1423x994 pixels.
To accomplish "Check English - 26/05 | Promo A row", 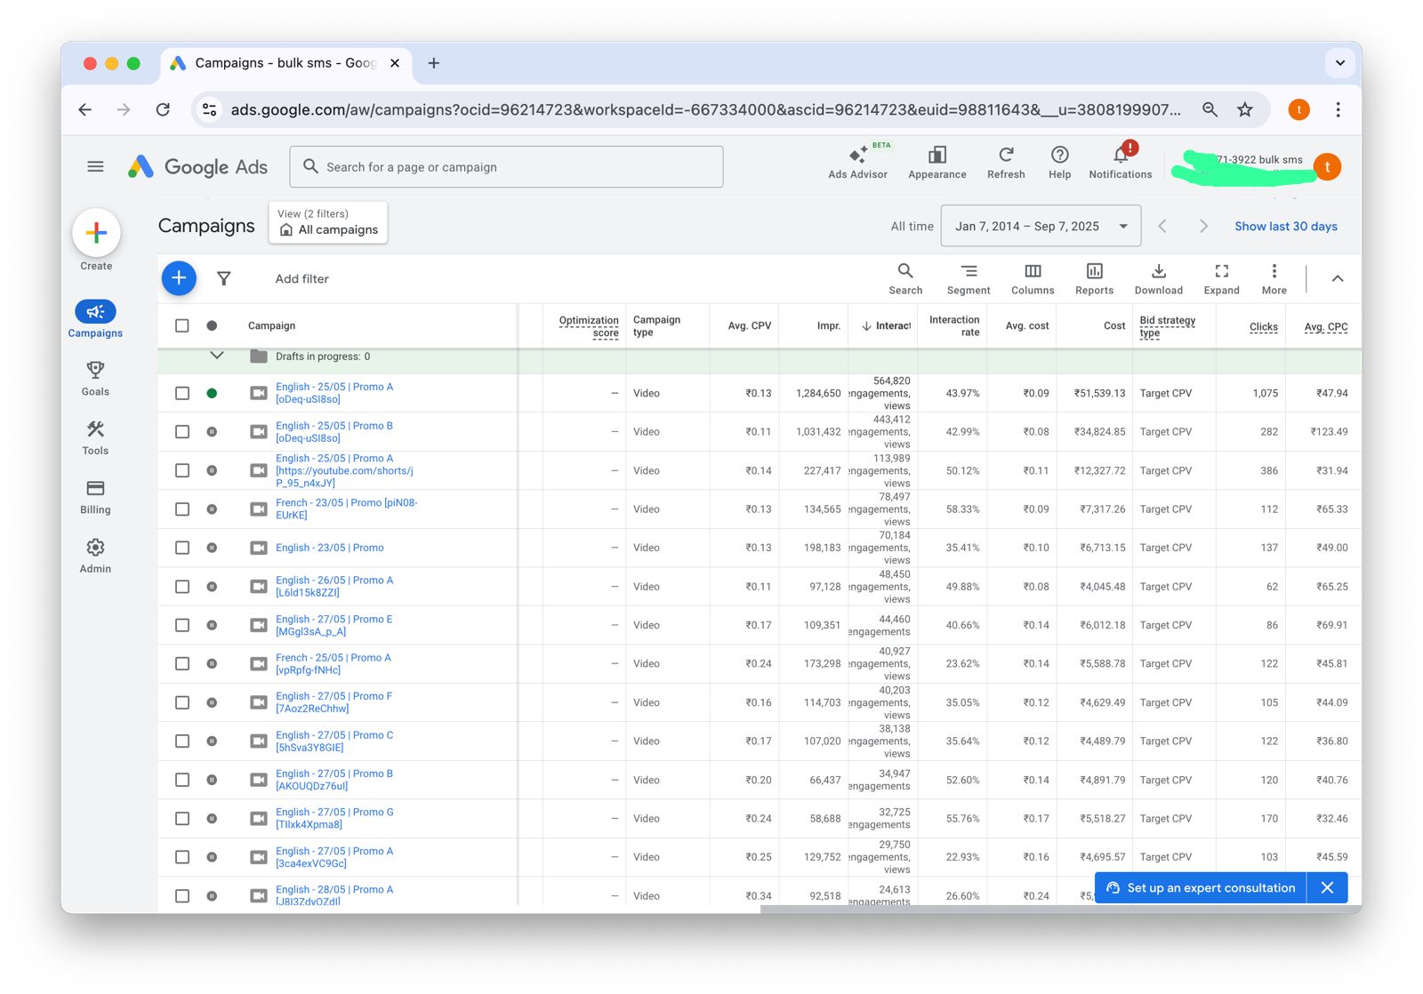I will [x=182, y=587].
